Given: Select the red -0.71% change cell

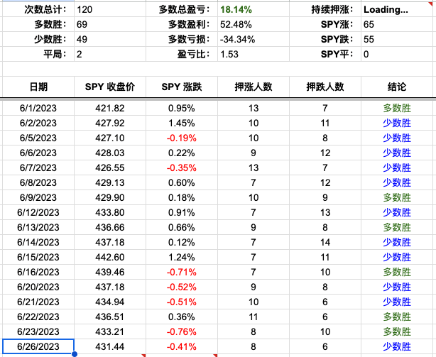Looking at the screenshot, I should 182,273.
